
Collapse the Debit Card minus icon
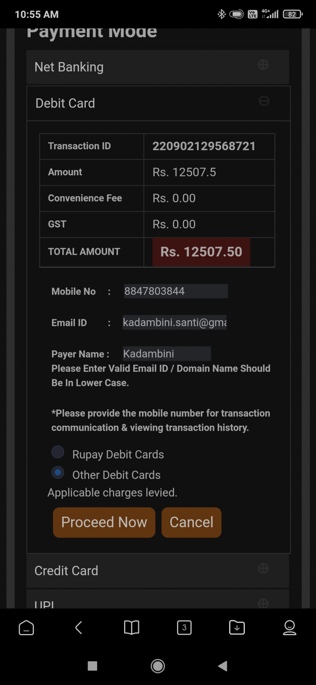coord(264,101)
